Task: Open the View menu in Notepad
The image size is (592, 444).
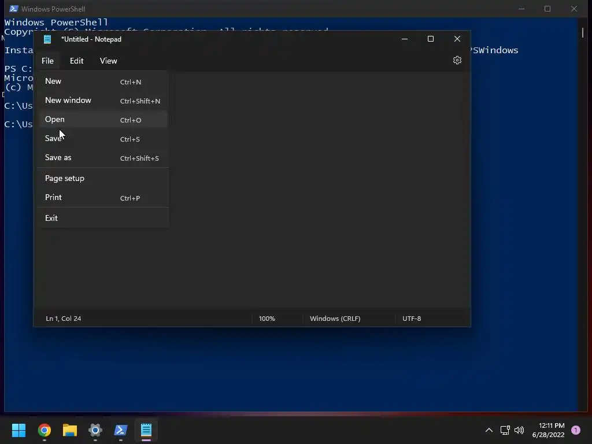Action: pyautogui.click(x=108, y=61)
